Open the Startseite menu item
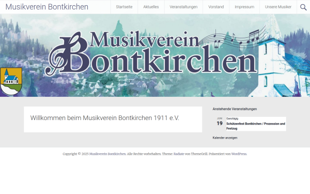This screenshot has height=194, width=310. [x=124, y=7]
